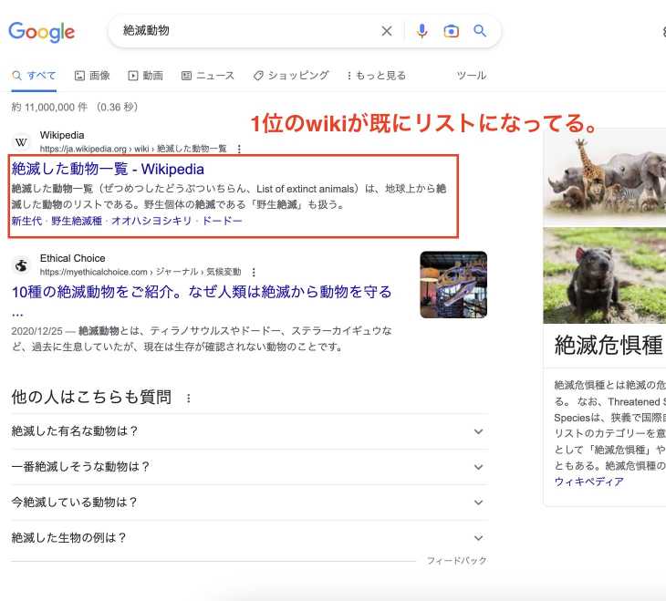The width and height of the screenshot is (666, 601).
Task: Follow the ドードー sitelink
Action: (x=222, y=221)
